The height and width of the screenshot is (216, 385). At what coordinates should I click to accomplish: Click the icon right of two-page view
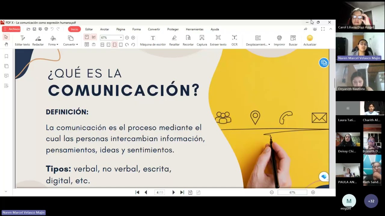coord(94,44)
